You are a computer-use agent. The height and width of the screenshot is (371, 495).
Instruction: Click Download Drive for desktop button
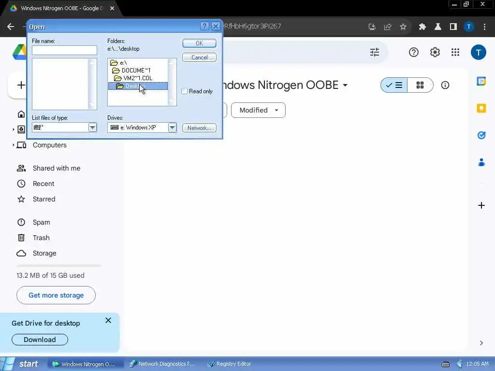point(40,340)
